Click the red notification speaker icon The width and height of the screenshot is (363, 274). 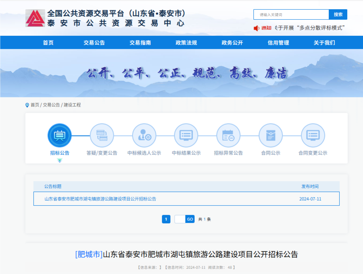click(256, 28)
